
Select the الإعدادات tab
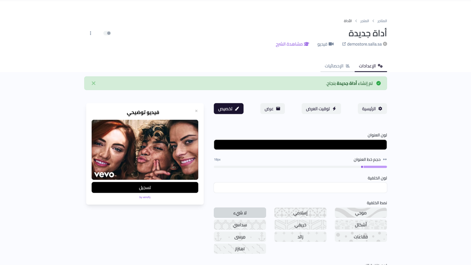tap(371, 66)
